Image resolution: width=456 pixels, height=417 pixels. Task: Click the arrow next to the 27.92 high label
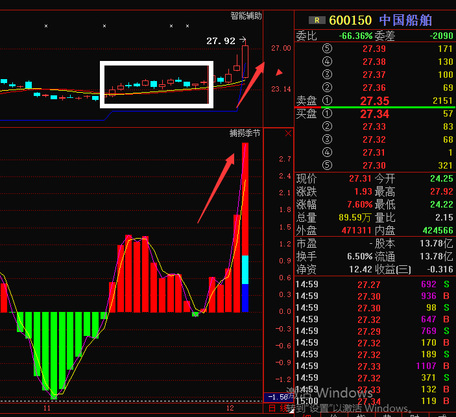[x=243, y=40]
